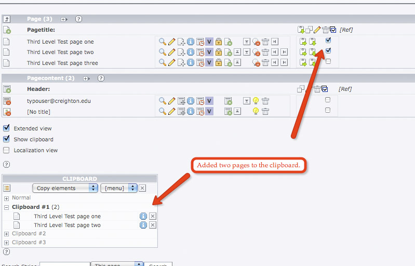Click into the Search String input field

pyautogui.click(x=64, y=264)
